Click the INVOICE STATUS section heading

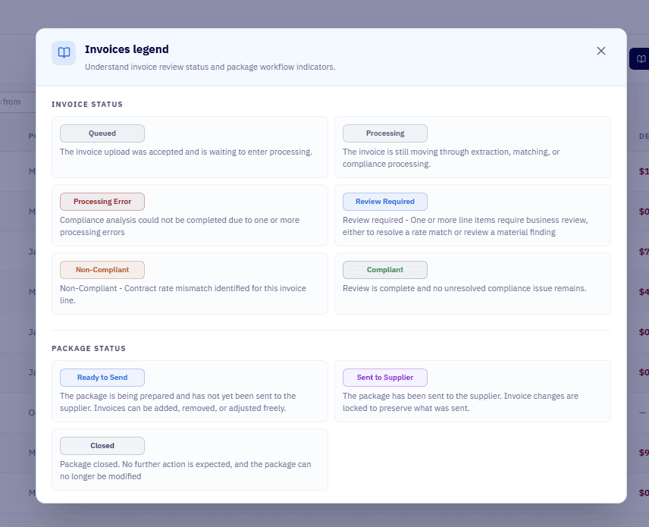(x=87, y=105)
